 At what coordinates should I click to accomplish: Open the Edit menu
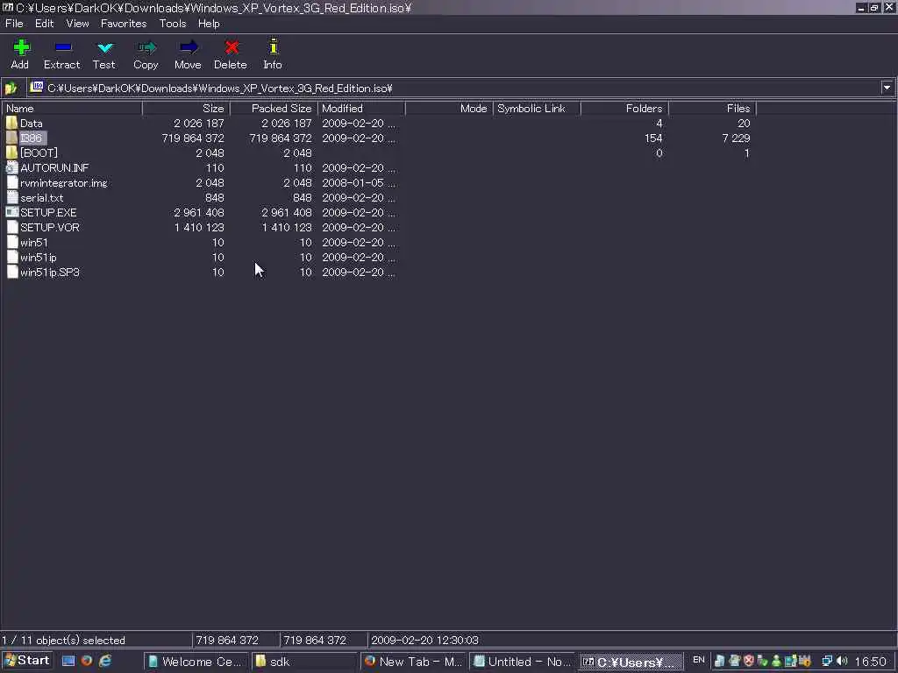point(44,24)
